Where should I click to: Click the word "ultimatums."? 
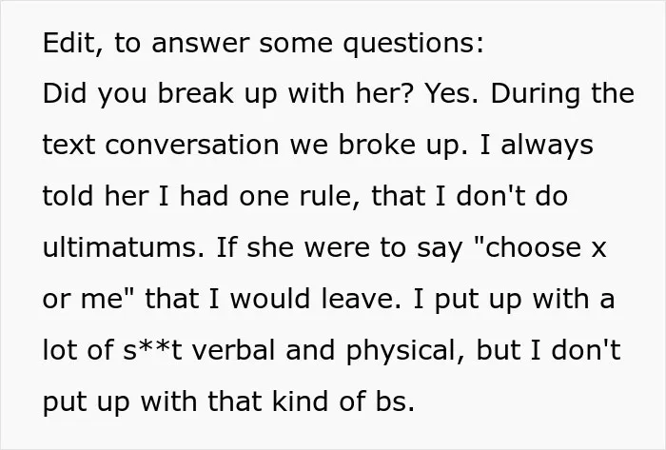pos(124,247)
